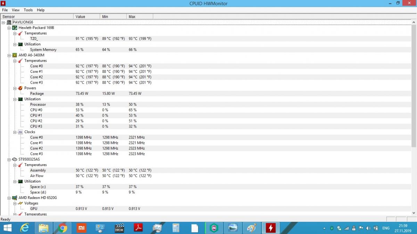Click the ENG language indicator

click(386, 228)
